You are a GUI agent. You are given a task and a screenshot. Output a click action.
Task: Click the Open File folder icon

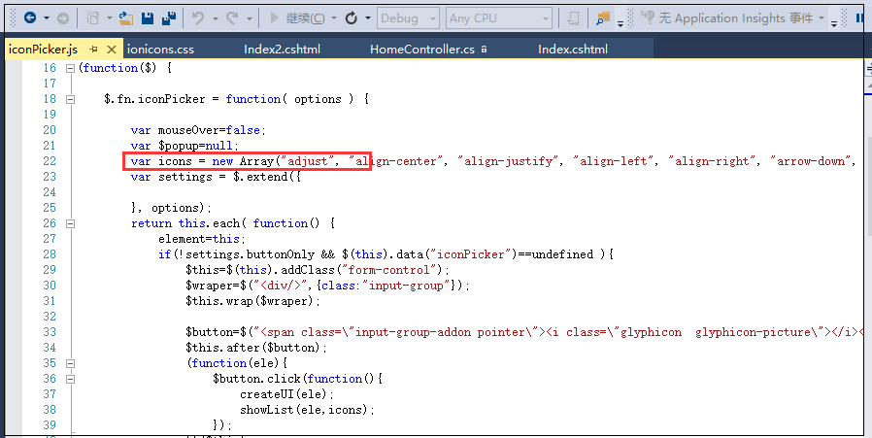pyautogui.click(x=127, y=18)
